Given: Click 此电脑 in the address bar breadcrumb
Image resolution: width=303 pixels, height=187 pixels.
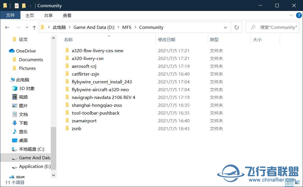Looking at the screenshot, I should tap(59, 27).
